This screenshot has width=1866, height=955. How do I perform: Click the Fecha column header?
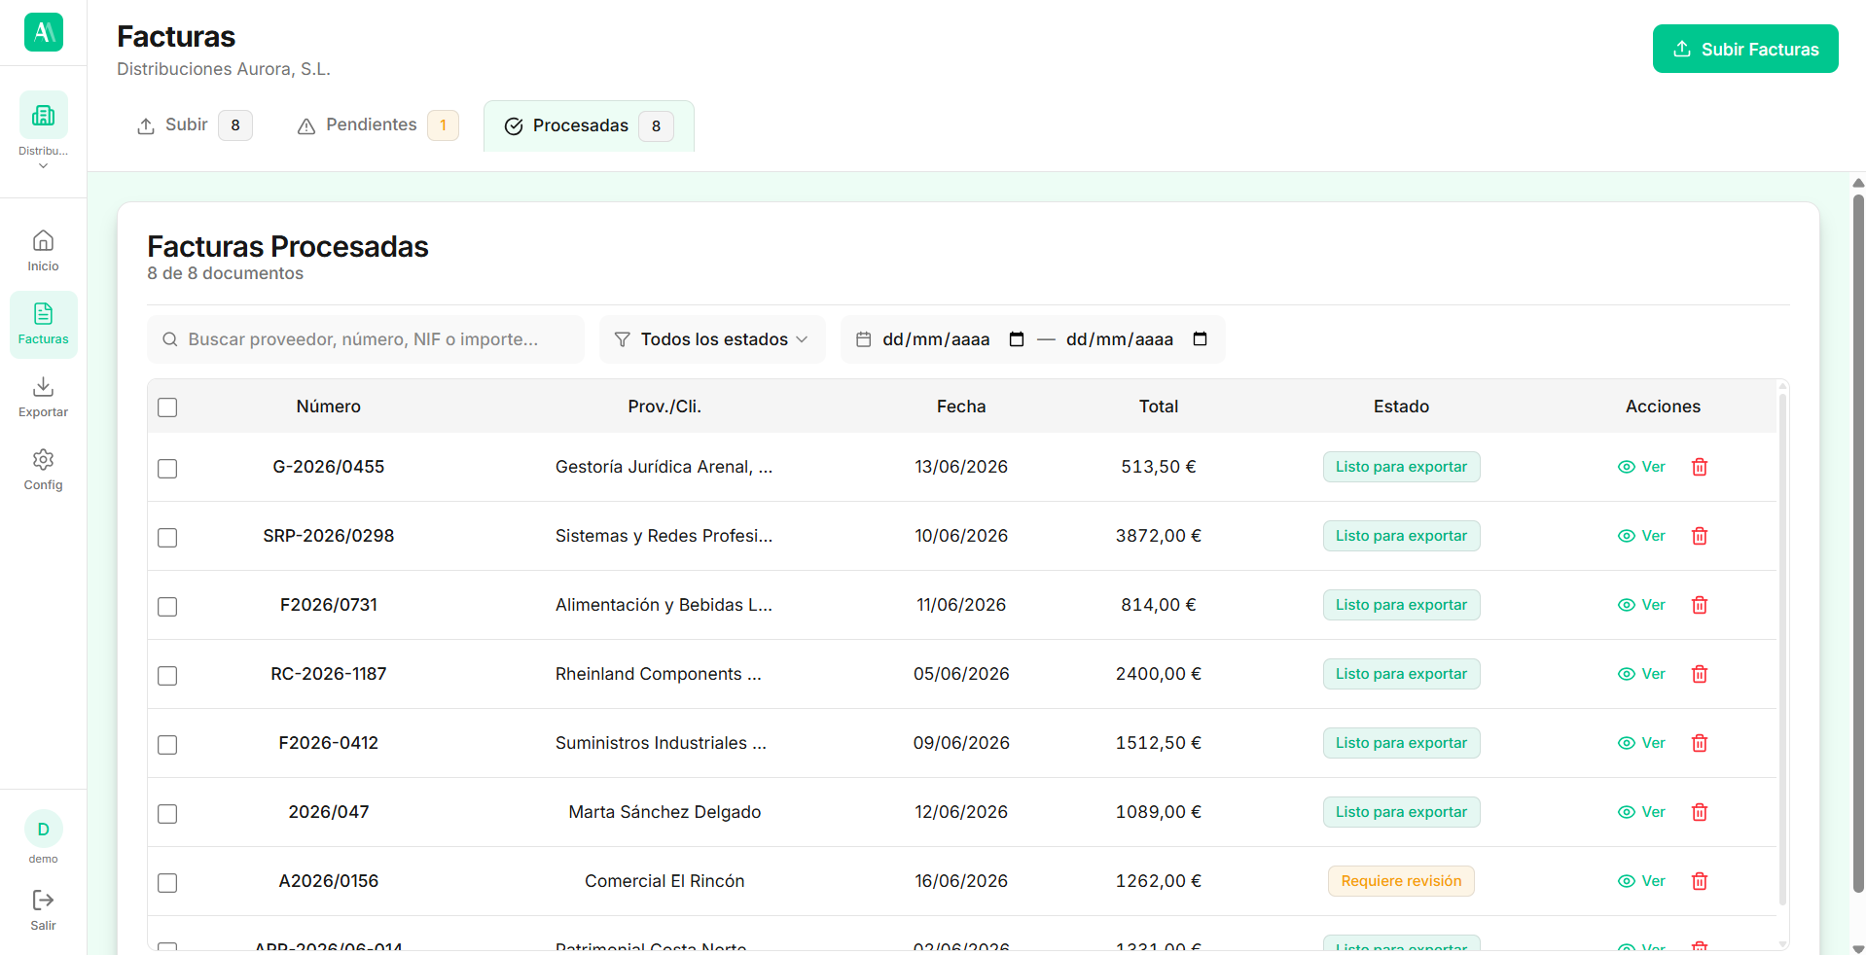961,407
